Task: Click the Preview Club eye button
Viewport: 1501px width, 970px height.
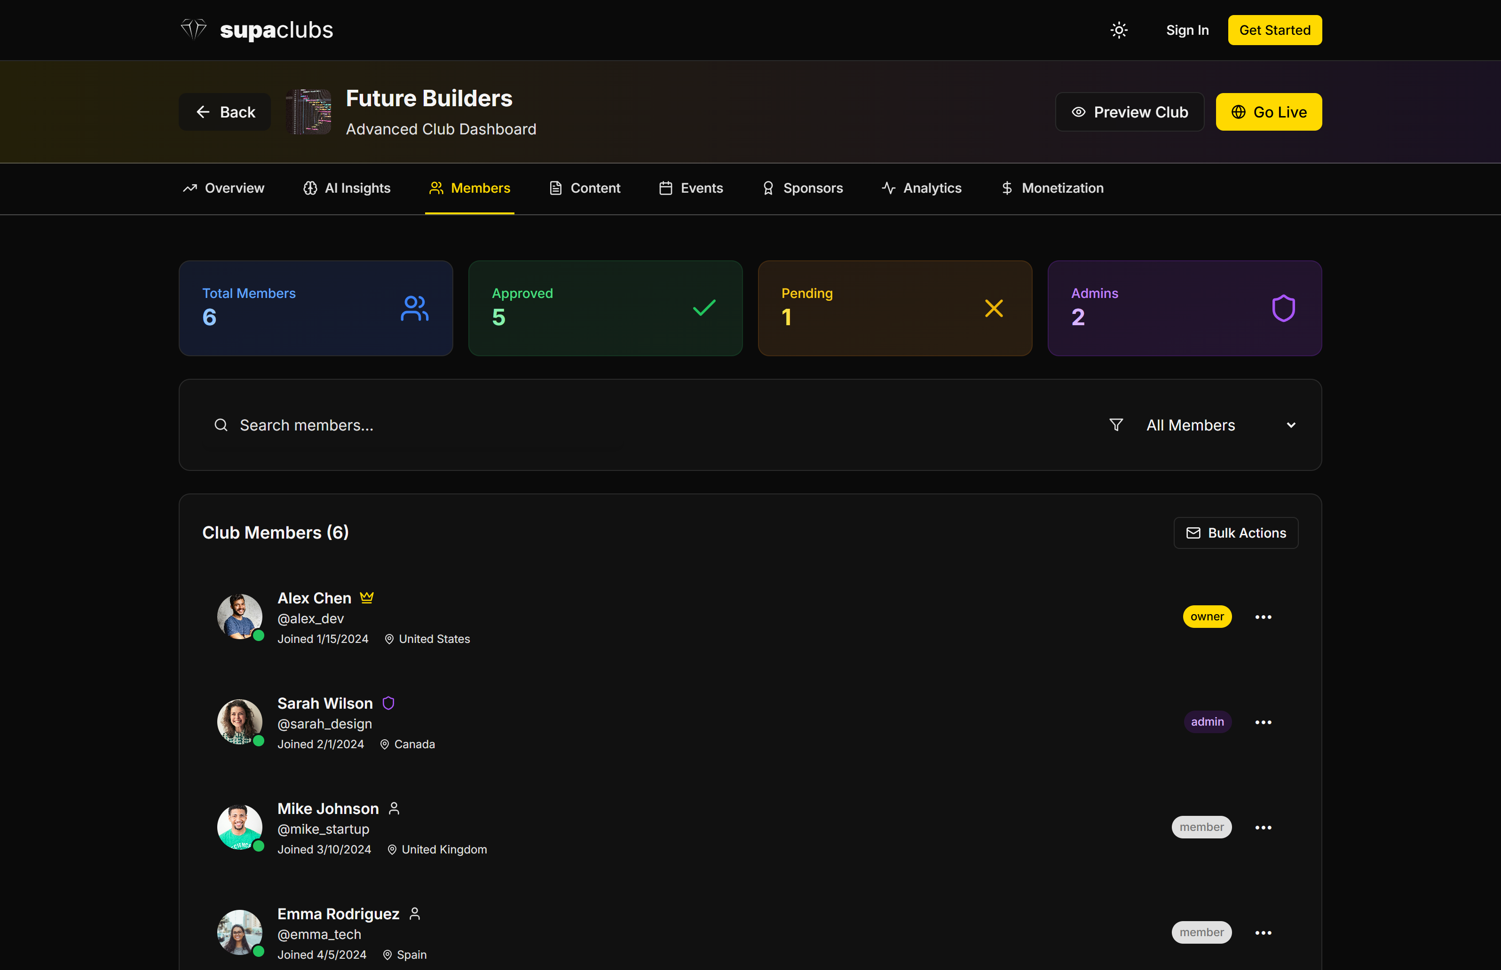Action: pyautogui.click(x=1129, y=112)
